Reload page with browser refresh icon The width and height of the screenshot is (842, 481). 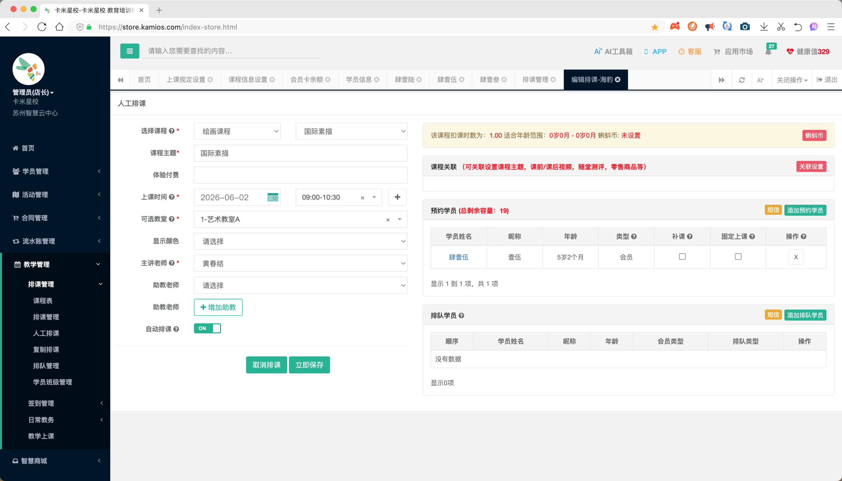[42, 27]
